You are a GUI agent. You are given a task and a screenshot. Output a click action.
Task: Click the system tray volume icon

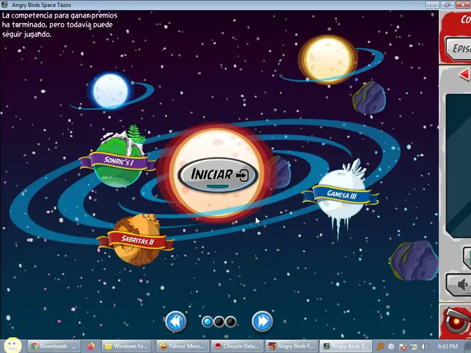(x=425, y=347)
